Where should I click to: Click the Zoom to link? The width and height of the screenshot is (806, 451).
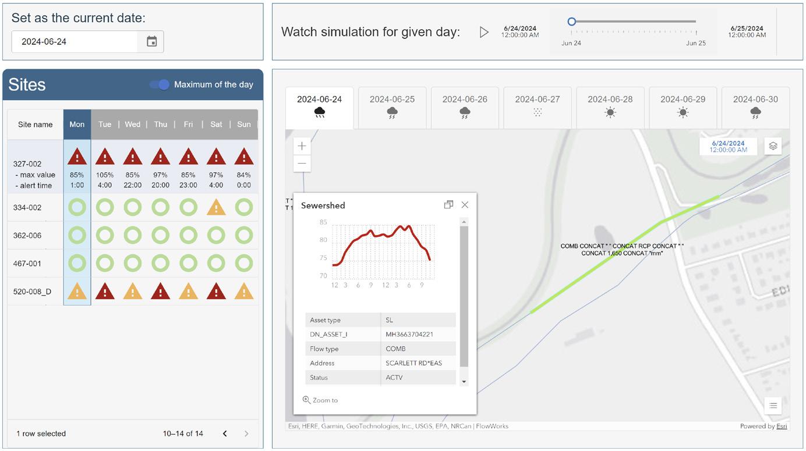320,400
